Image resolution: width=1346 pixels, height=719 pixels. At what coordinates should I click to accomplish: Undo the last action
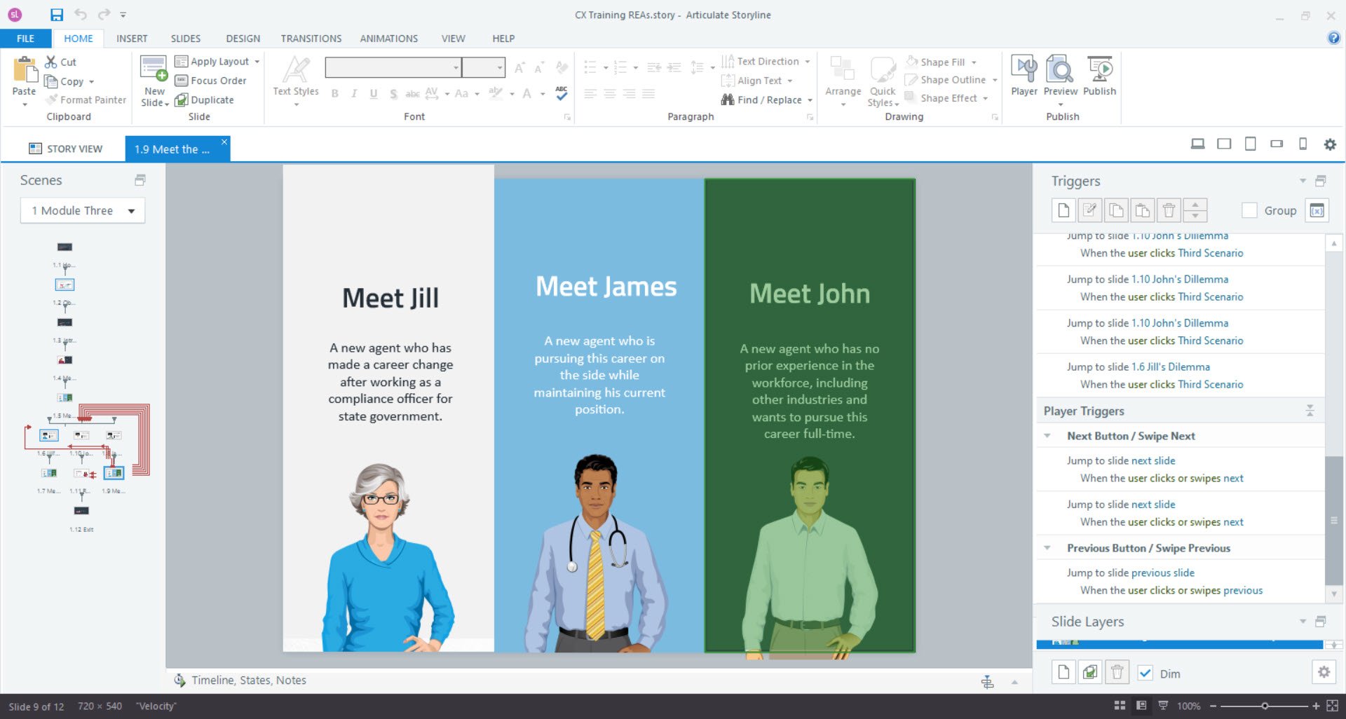tap(81, 15)
